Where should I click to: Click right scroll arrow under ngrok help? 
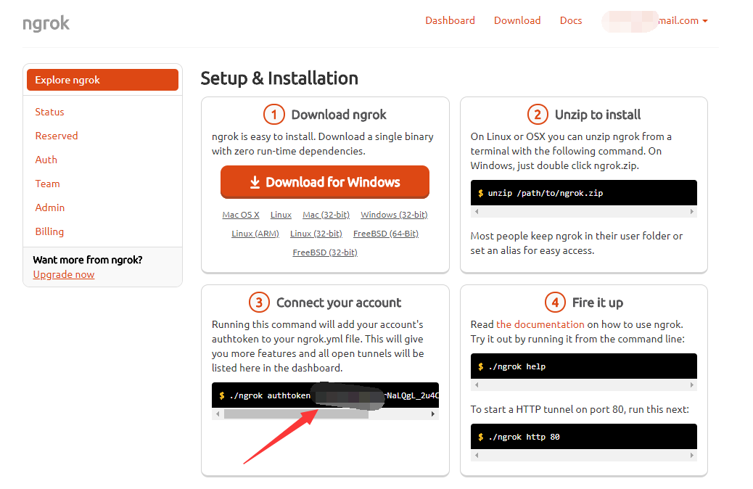coord(691,385)
